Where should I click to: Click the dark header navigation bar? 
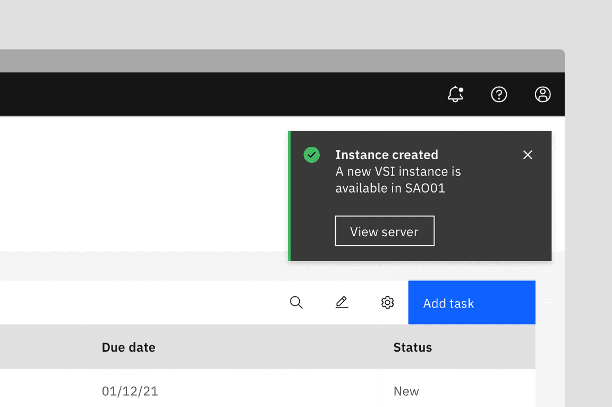[x=212, y=94]
